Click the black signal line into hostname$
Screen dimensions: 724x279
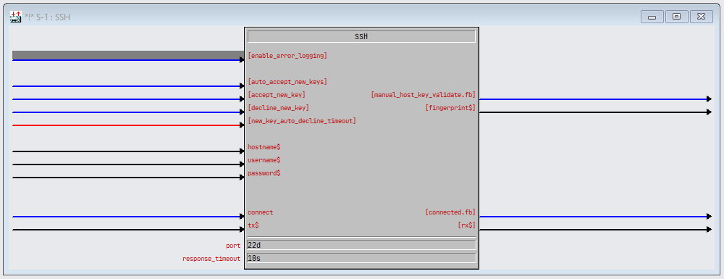click(128, 151)
